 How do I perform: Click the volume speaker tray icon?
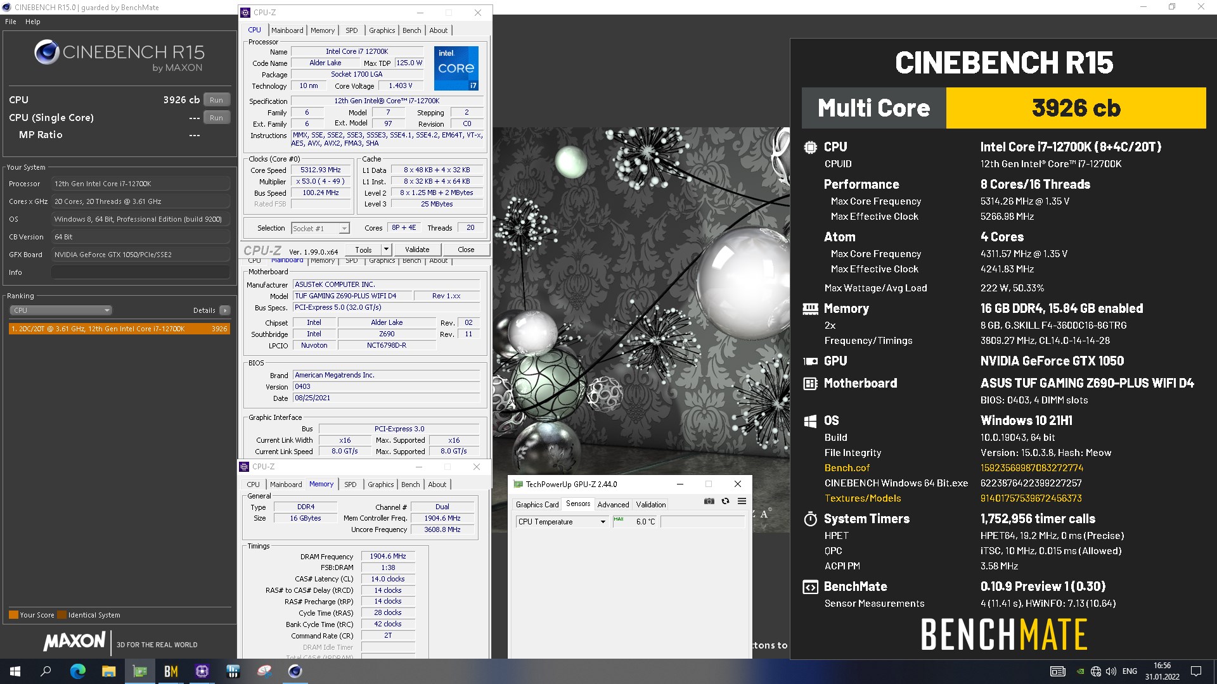point(1111,671)
